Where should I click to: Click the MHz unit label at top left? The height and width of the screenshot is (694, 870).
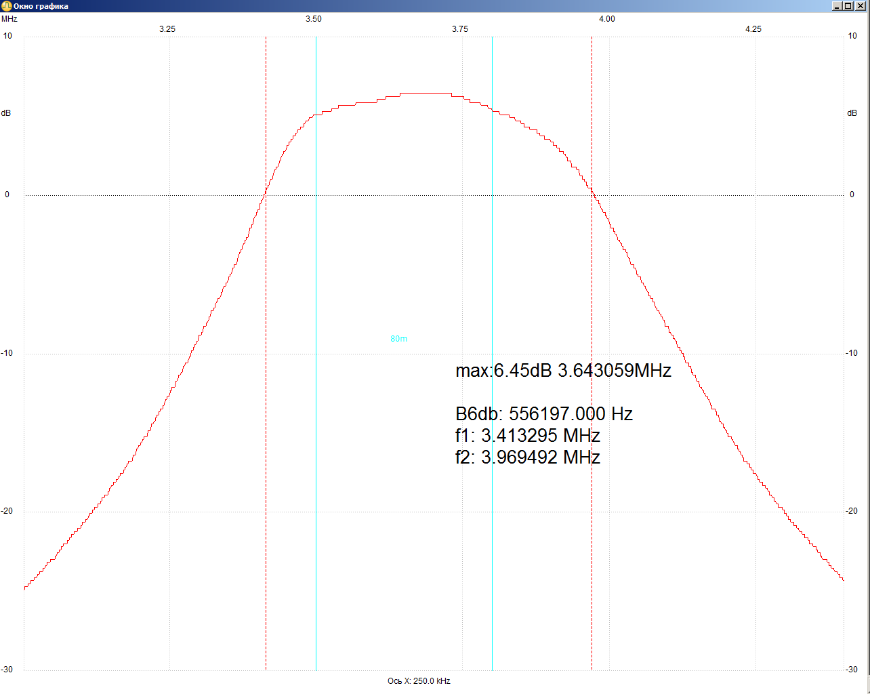tap(9, 19)
